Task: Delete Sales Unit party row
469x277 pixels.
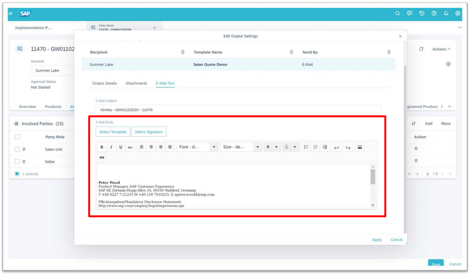Action: coord(416,148)
